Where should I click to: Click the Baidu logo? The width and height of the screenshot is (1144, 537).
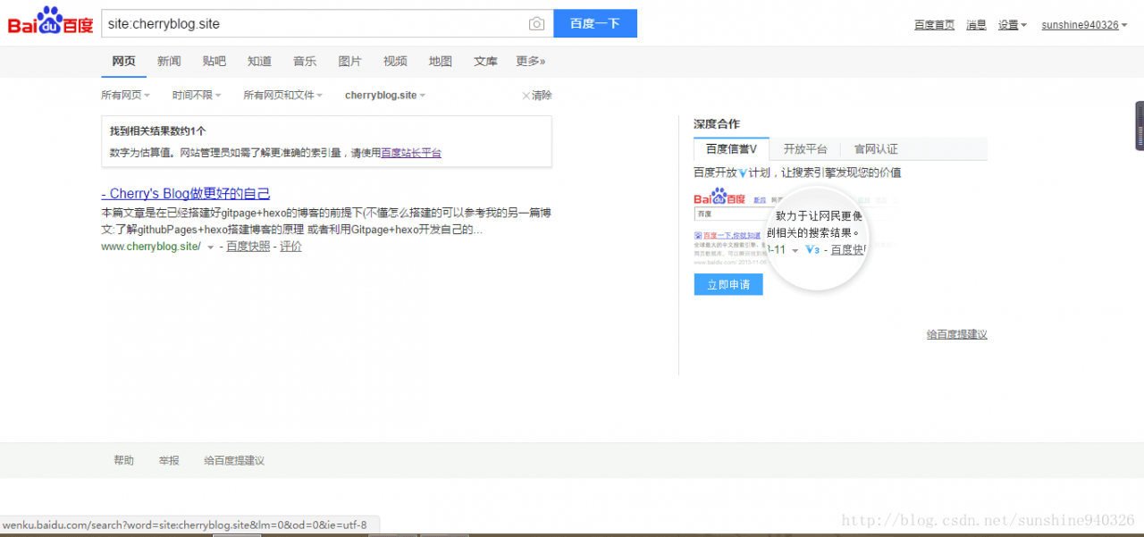click(51, 21)
